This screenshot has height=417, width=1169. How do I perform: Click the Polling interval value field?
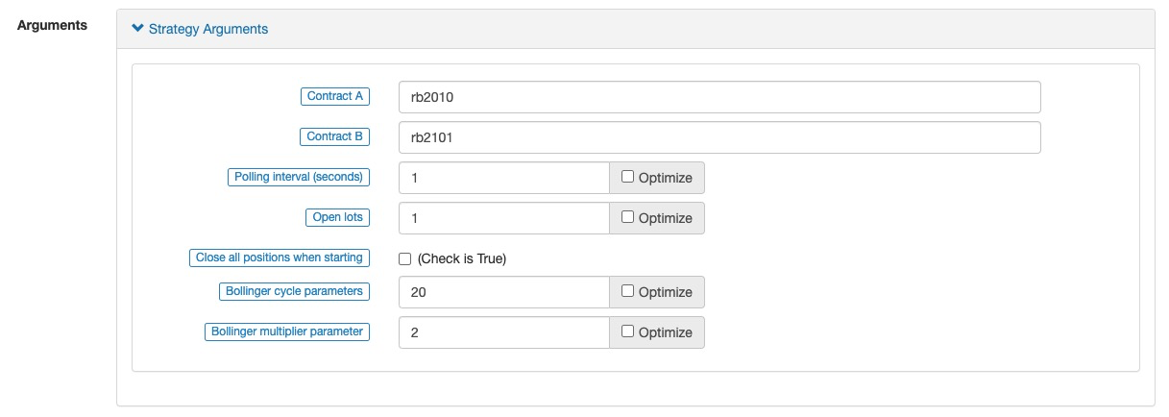click(x=503, y=178)
